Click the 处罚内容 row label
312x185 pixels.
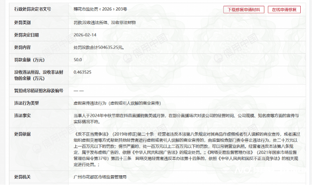(x=22, y=47)
